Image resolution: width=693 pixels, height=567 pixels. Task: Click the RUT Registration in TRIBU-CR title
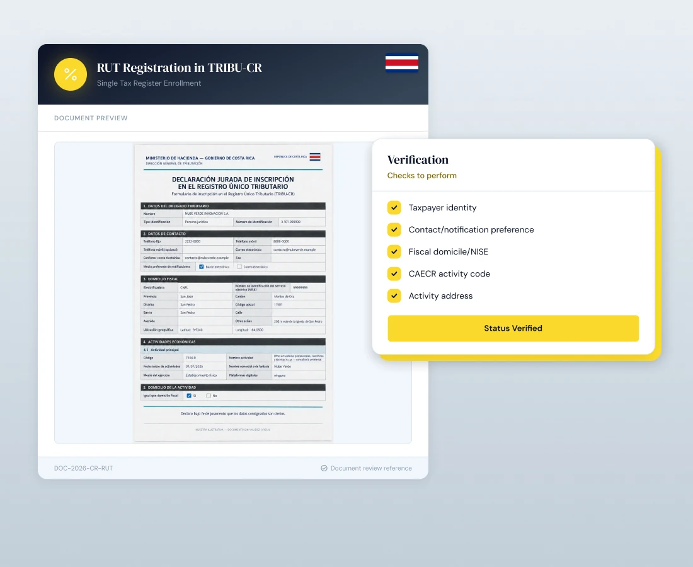coord(180,67)
